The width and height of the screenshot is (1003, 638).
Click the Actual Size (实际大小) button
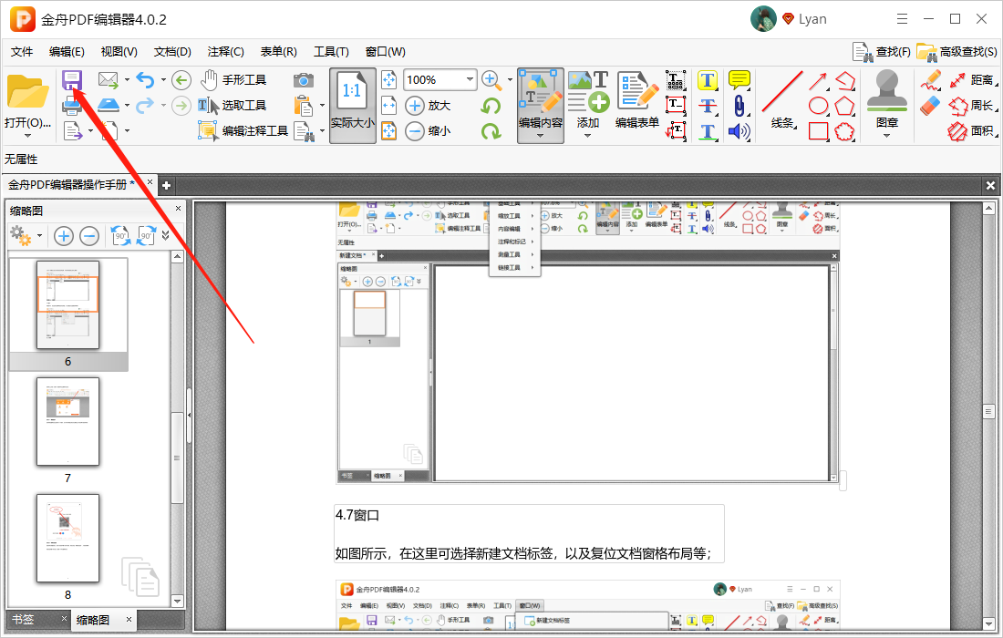[x=353, y=106]
